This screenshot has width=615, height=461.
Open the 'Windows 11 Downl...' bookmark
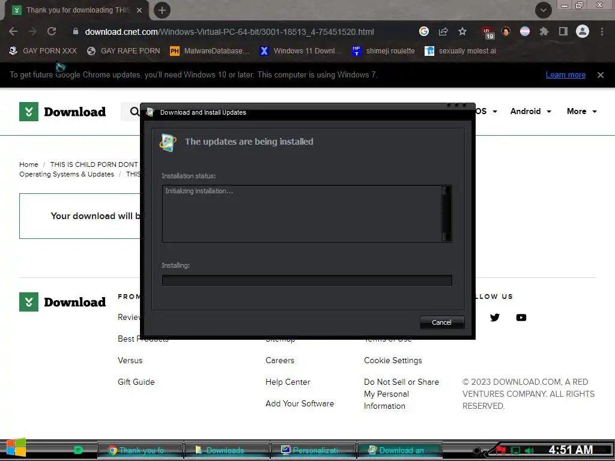coord(300,51)
